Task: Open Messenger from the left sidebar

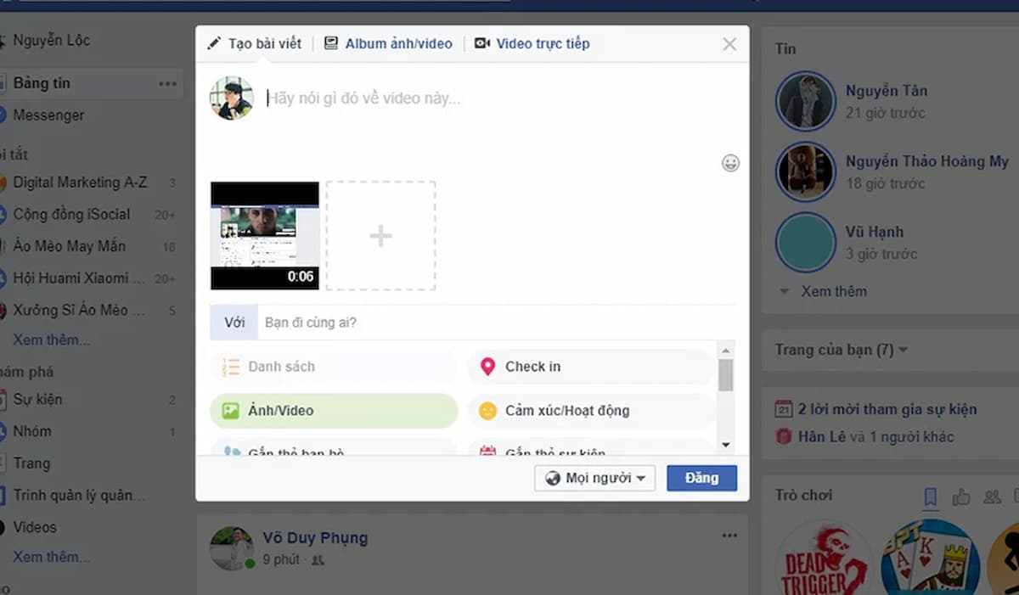Action: [47, 115]
